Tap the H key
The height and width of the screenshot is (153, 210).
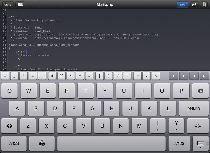point(111,108)
